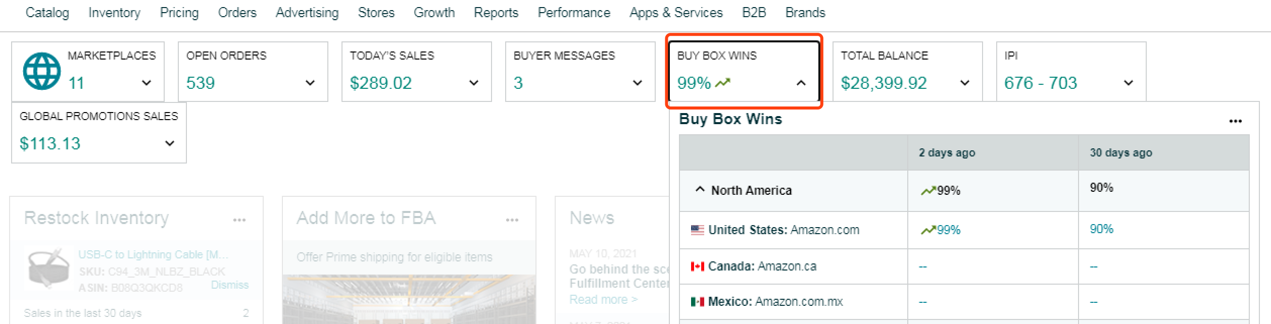Open Buy Box Wins panel options menu
This screenshot has width=1271, height=324.
pyautogui.click(x=1235, y=121)
